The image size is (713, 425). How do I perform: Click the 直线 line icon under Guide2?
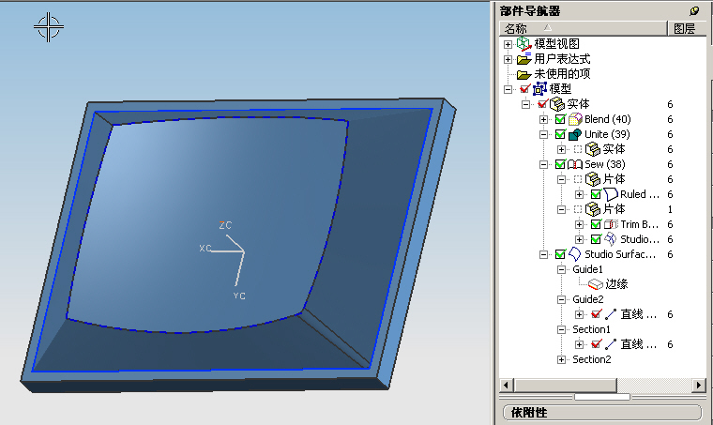coord(611,314)
